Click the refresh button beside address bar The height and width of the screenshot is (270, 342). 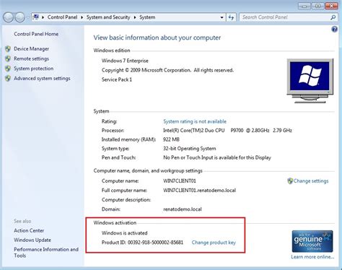point(231,17)
